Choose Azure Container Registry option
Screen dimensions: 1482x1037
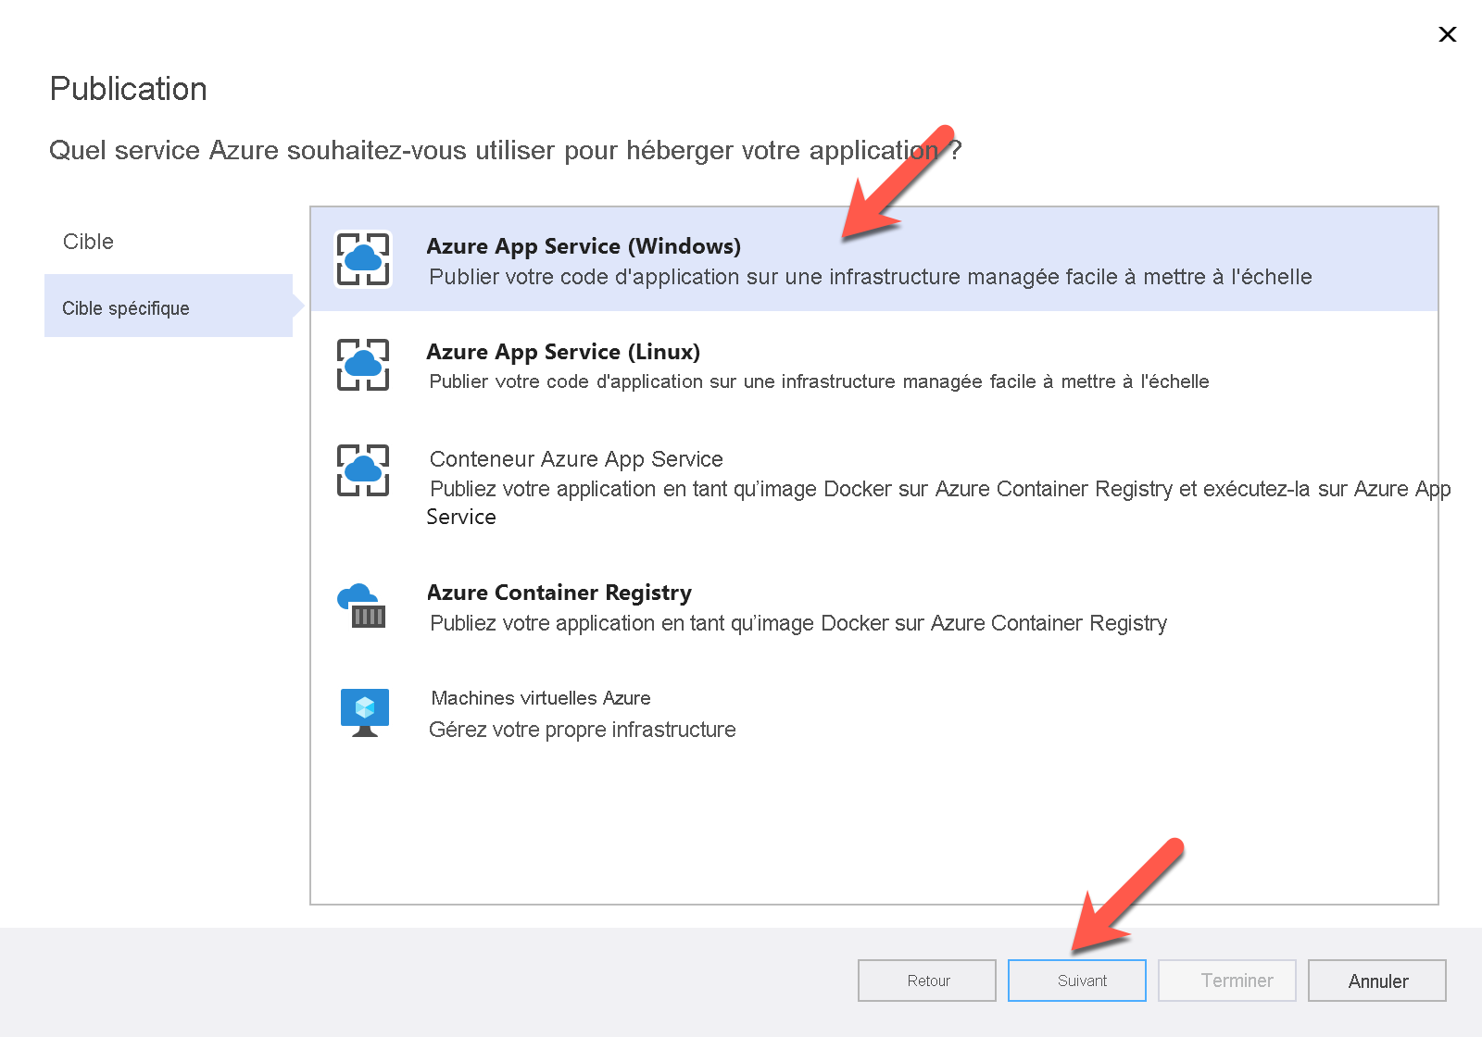pos(559,593)
